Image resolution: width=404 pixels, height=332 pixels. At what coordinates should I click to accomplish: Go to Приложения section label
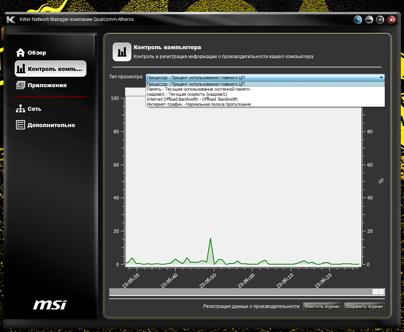[x=47, y=85]
